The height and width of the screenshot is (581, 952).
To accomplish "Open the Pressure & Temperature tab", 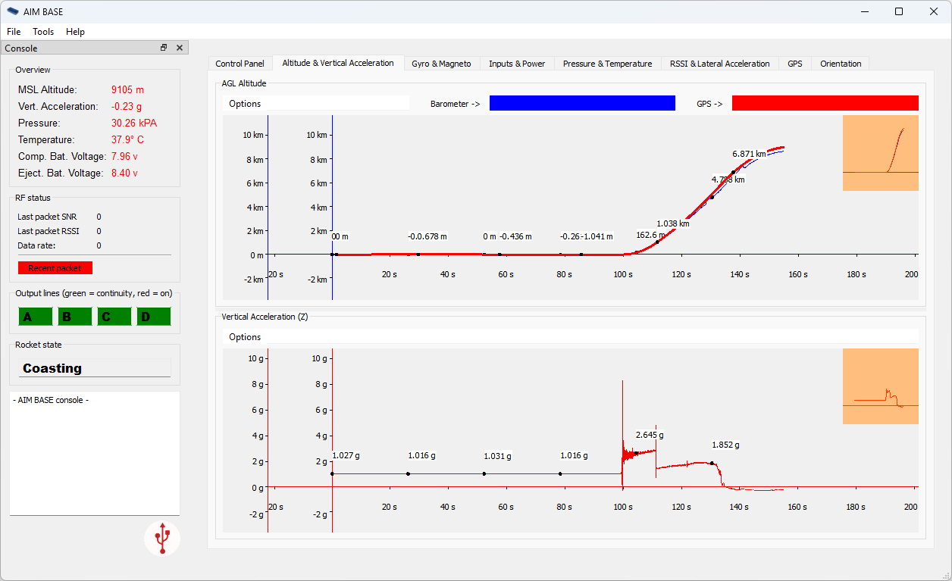I will [607, 64].
